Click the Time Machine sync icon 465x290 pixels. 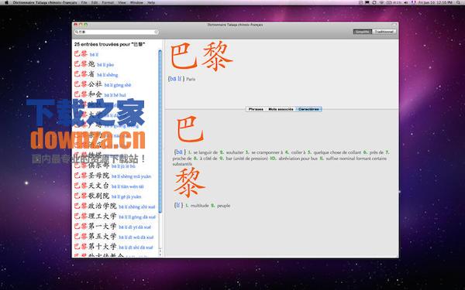[374, 2]
